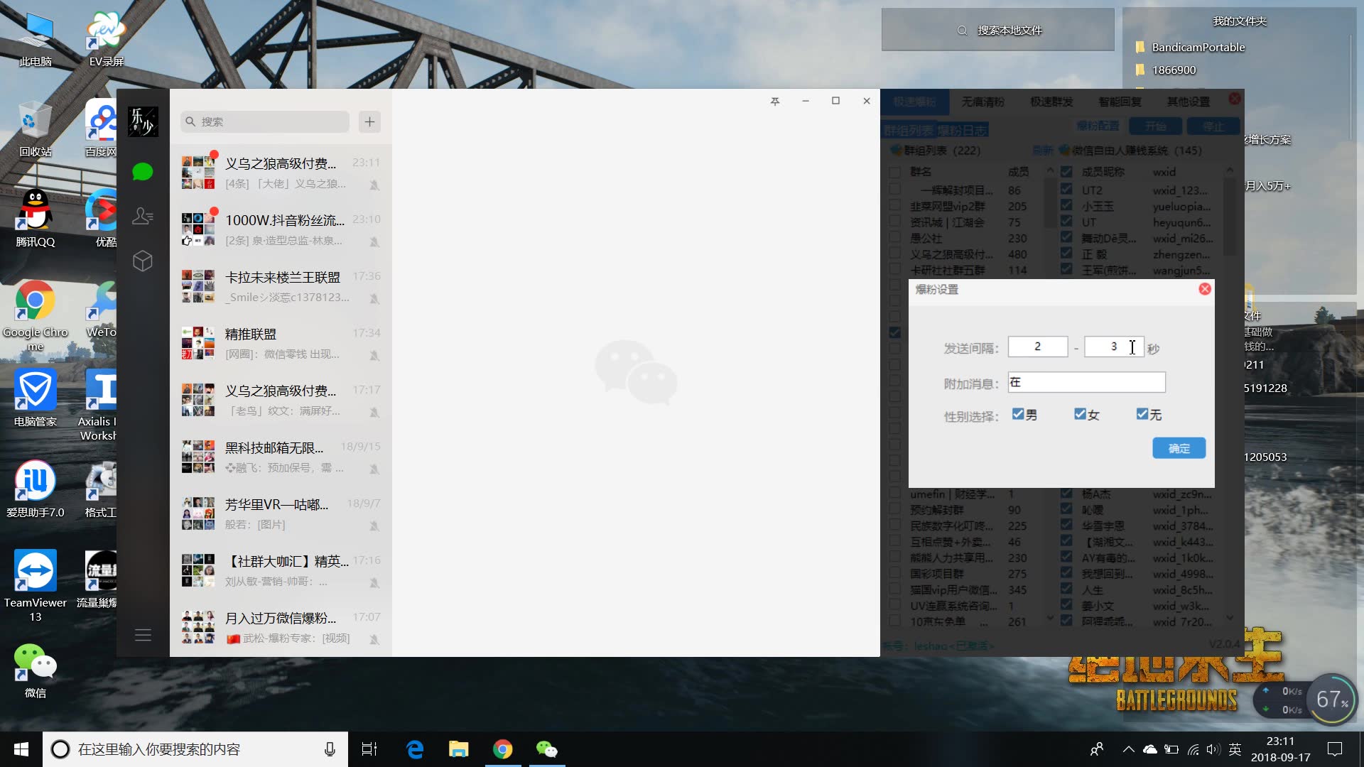Click the WeChat 搜索 search box
The height and width of the screenshot is (767, 1364).
pyautogui.click(x=265, y=121)
